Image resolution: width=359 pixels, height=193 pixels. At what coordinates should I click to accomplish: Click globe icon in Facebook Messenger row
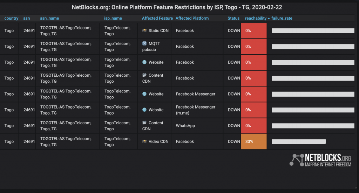pos(144,94)
